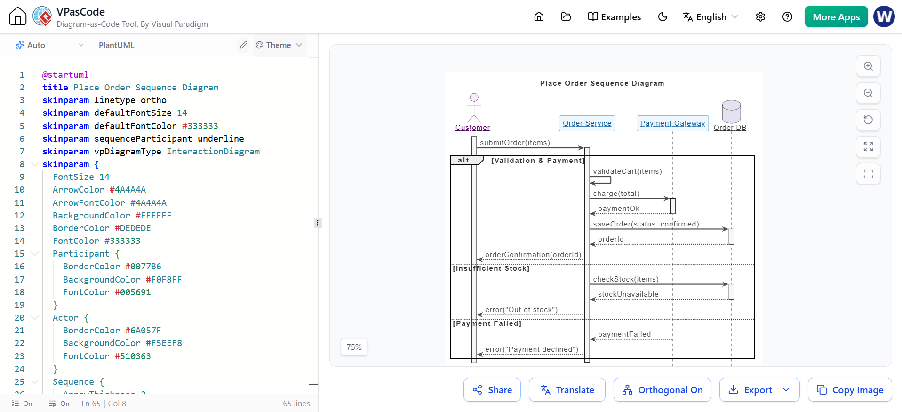902x412 pixels.
Task: Fit diagram to screen with expand arrows
Action: click(868, 147)
